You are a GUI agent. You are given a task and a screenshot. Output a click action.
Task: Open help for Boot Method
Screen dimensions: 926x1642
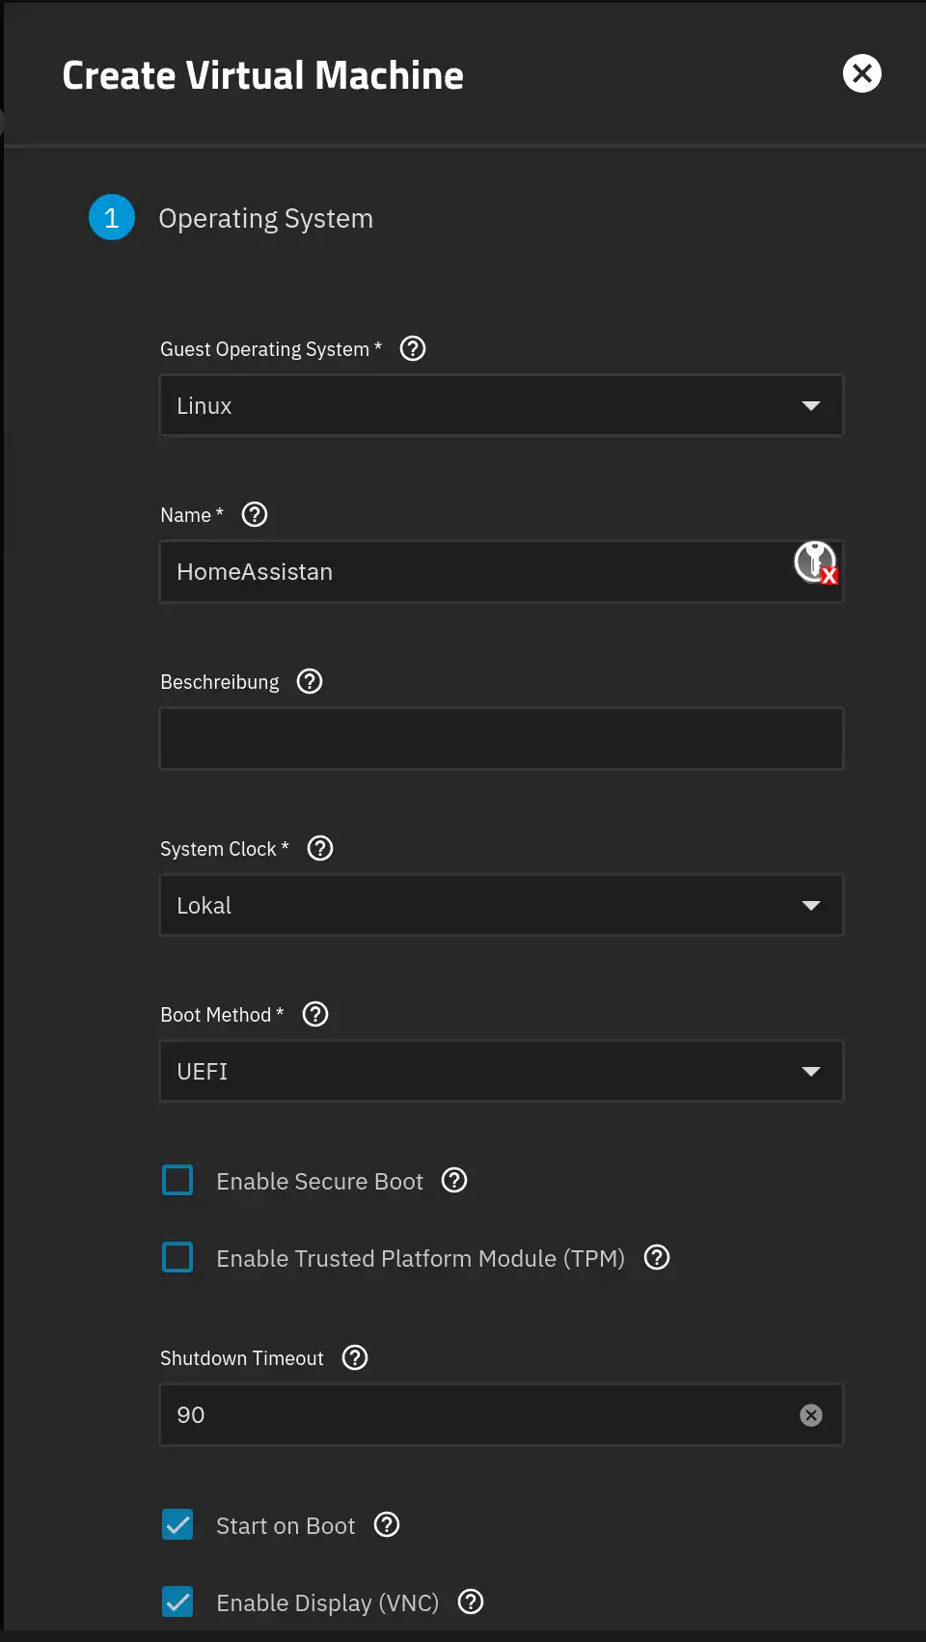(x=315, y=1014)
